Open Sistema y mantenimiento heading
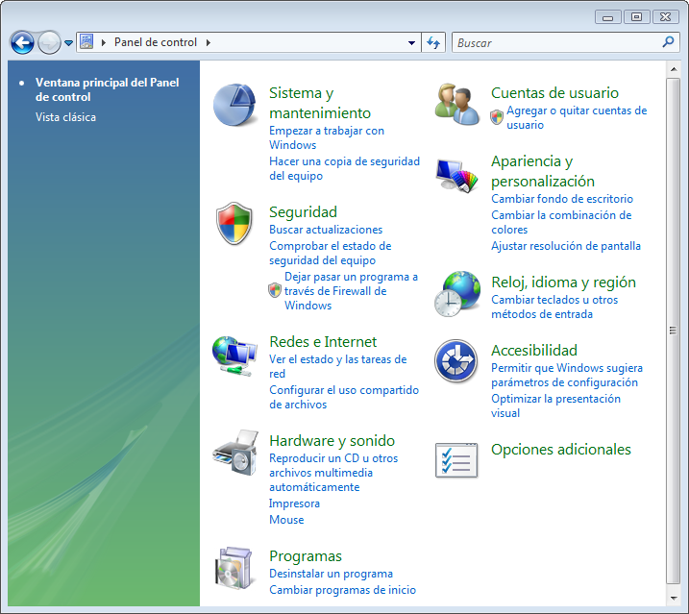 click(320, 103)
